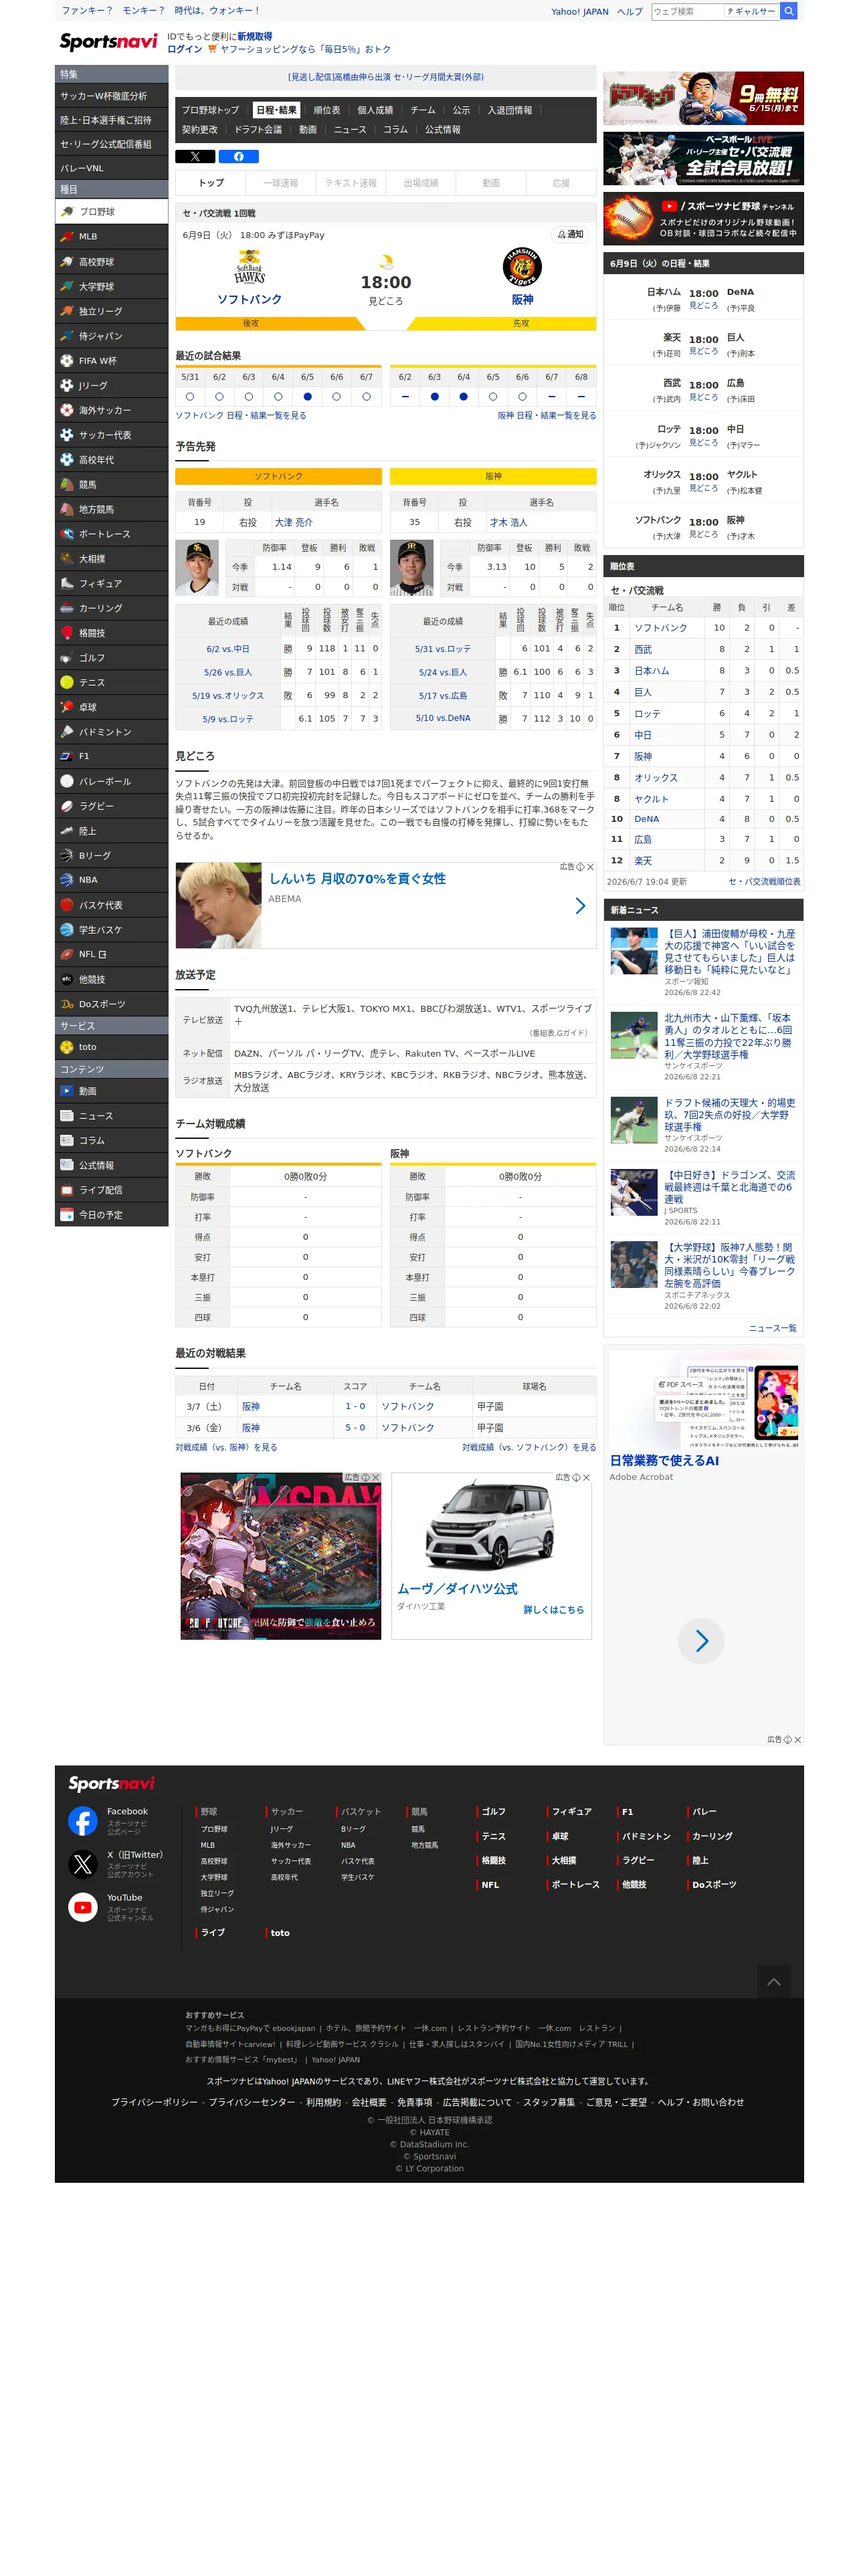Expand the テレビ放送 list with plus sign

238,1022
